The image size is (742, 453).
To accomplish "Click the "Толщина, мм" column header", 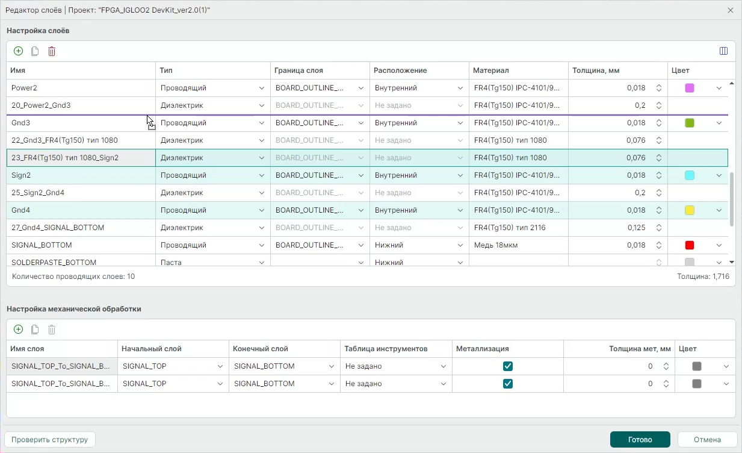I will click(x=596, y=70).
